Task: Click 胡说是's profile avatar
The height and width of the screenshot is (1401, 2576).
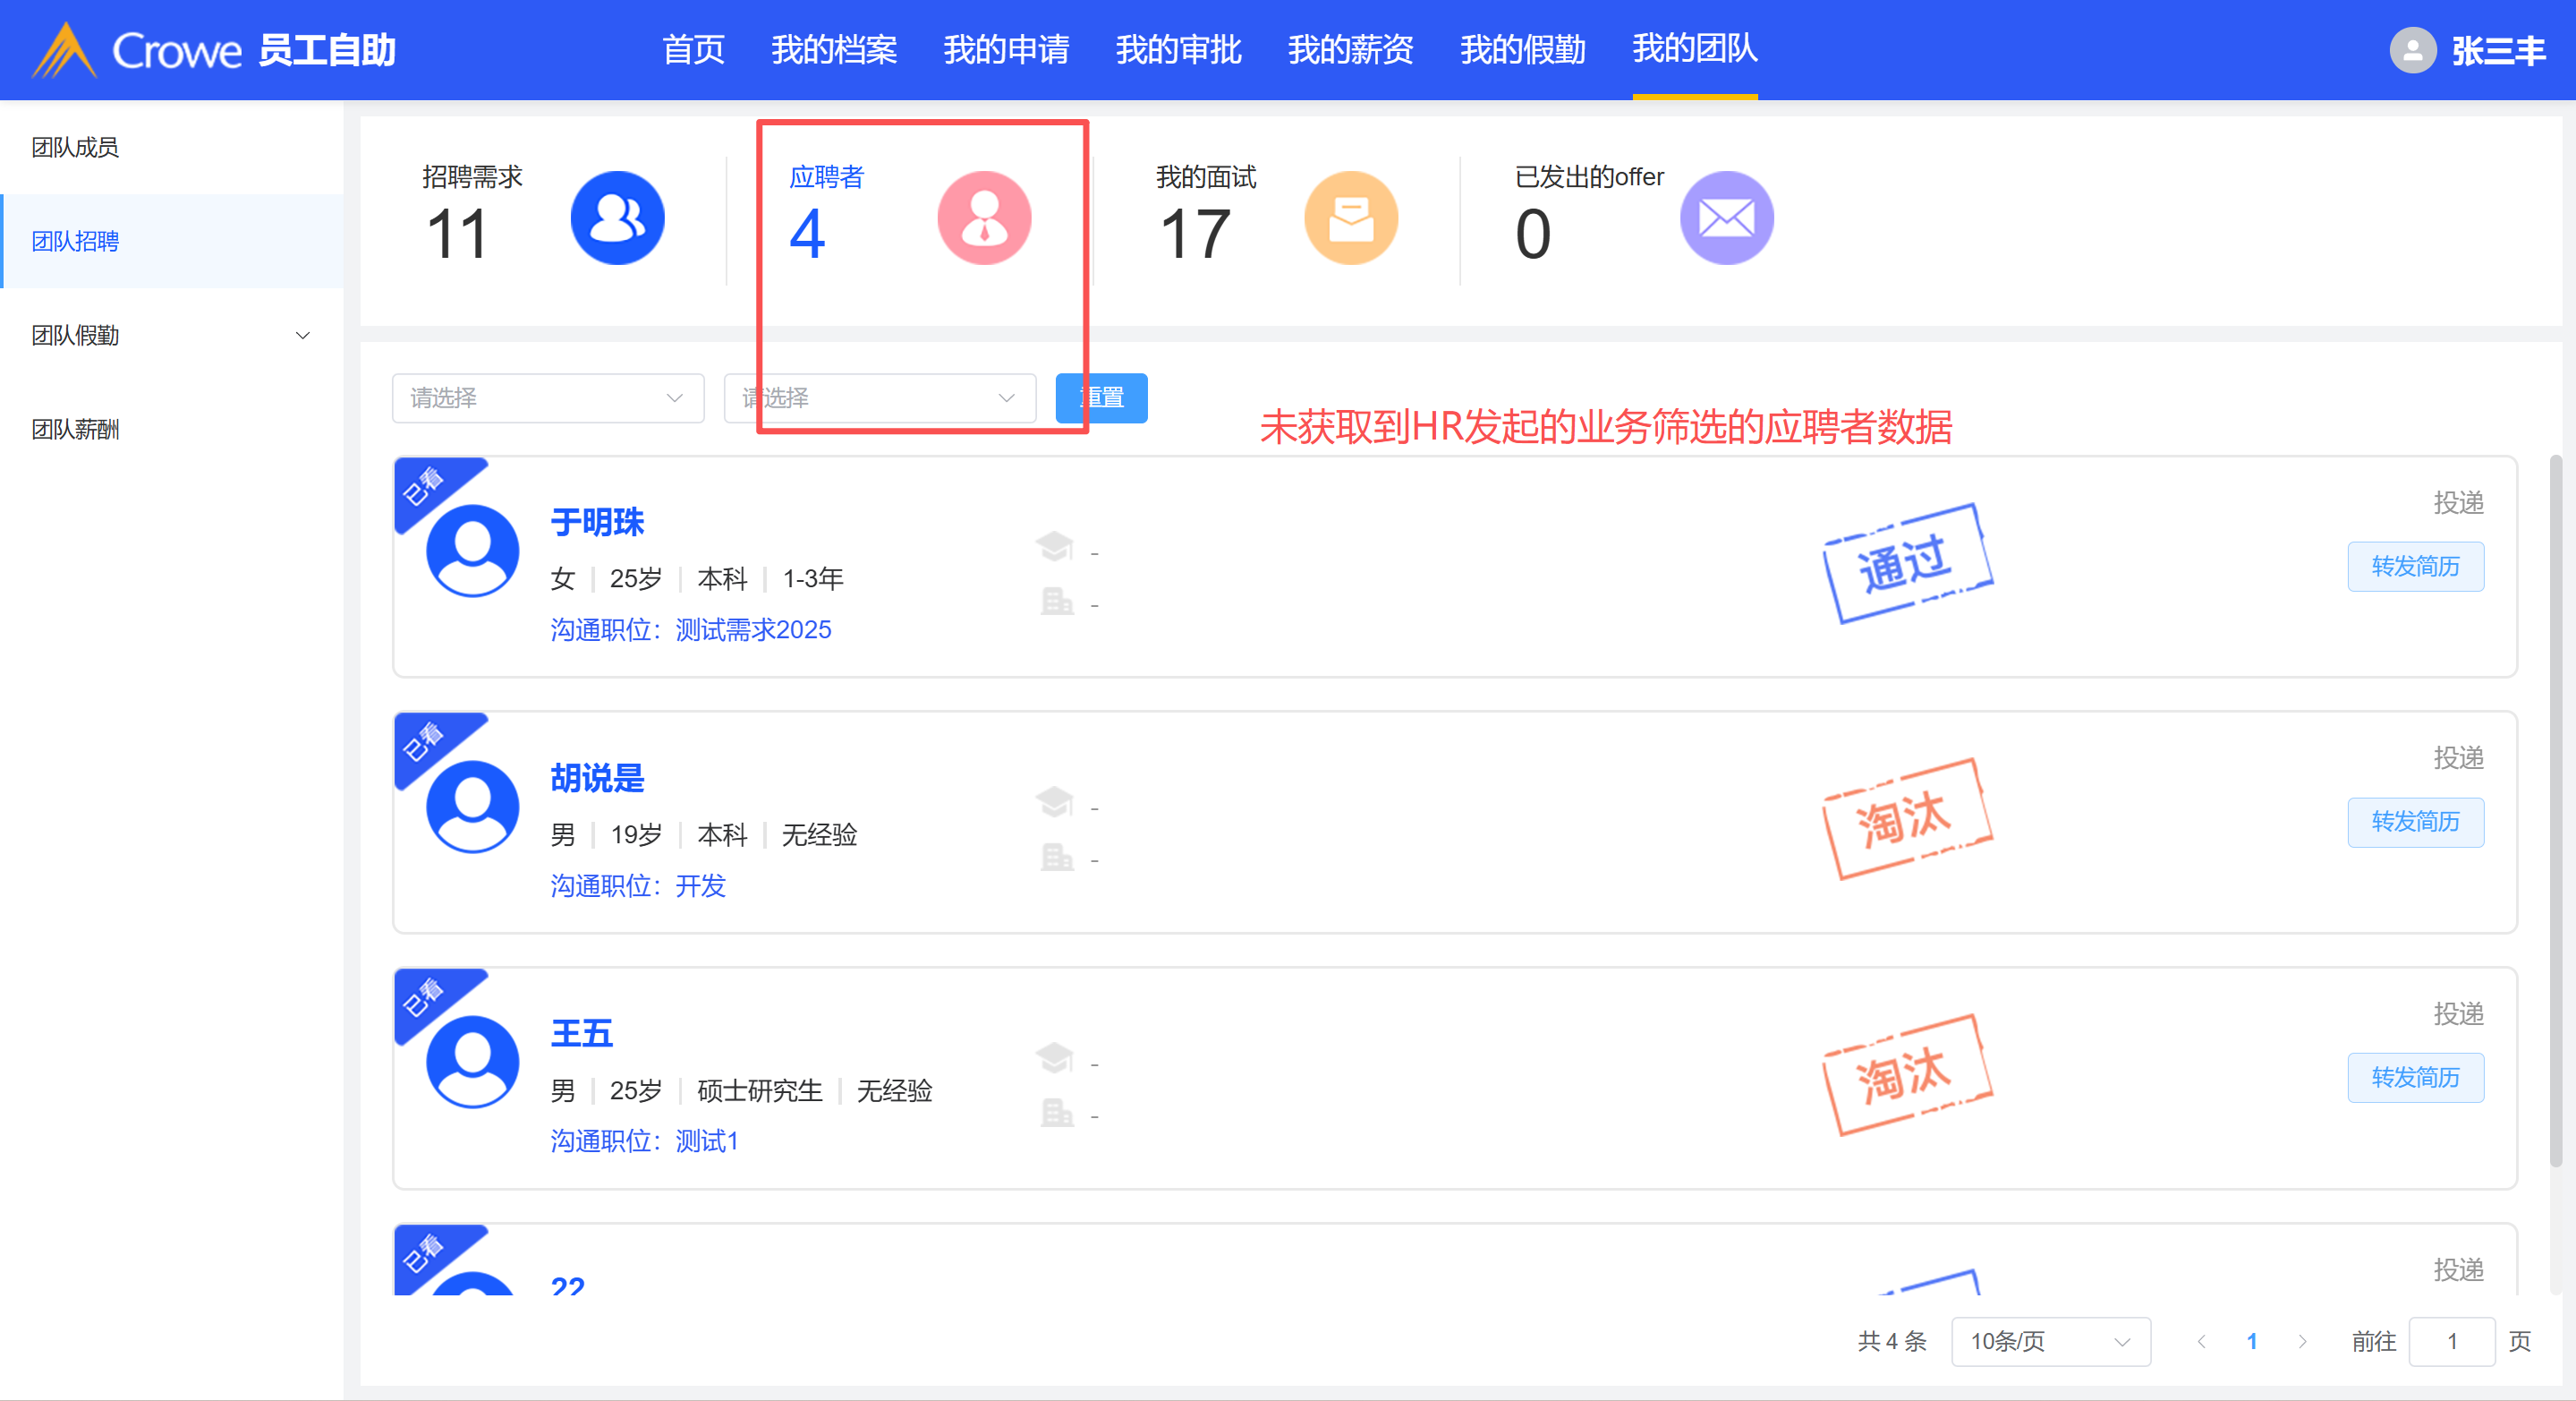Action: coord(472,807)
